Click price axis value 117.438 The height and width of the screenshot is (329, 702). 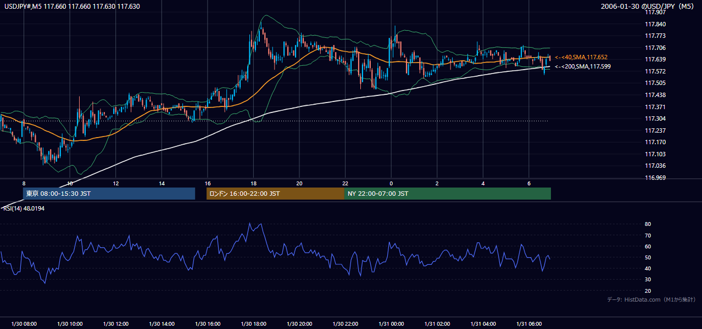coord(655,95)
